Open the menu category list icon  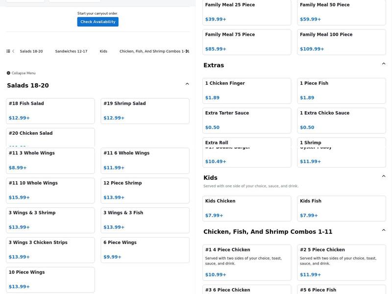coord(8,51)
